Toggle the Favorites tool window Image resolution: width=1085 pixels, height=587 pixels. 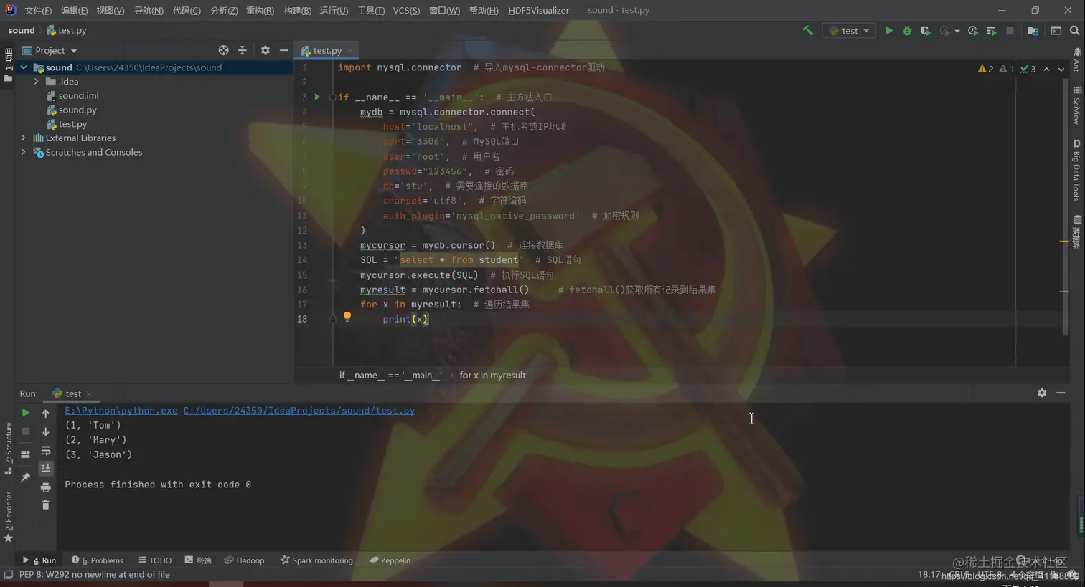9,516
